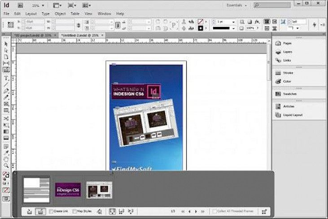This screenshot has height=219, width=328.
Task: Select the Content Collector tool
Action: (x=6, y=70)
